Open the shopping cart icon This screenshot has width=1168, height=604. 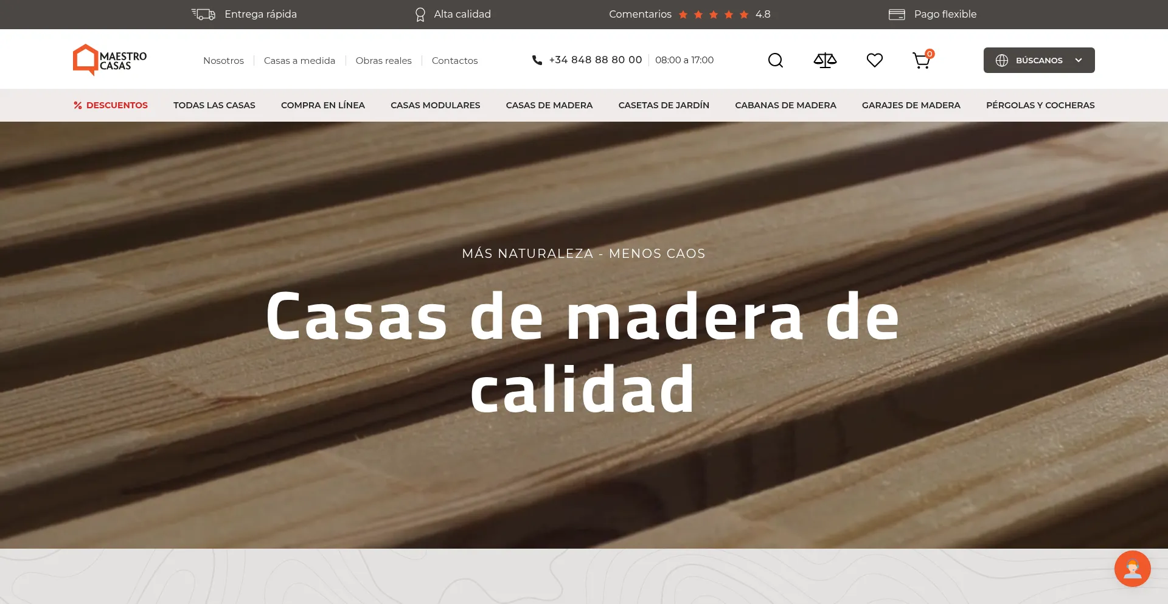pos(922,60)
